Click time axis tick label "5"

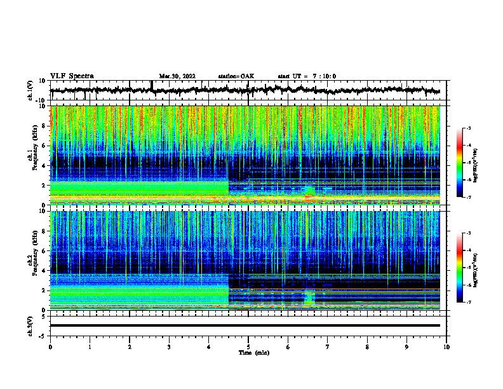pos(248,347)
